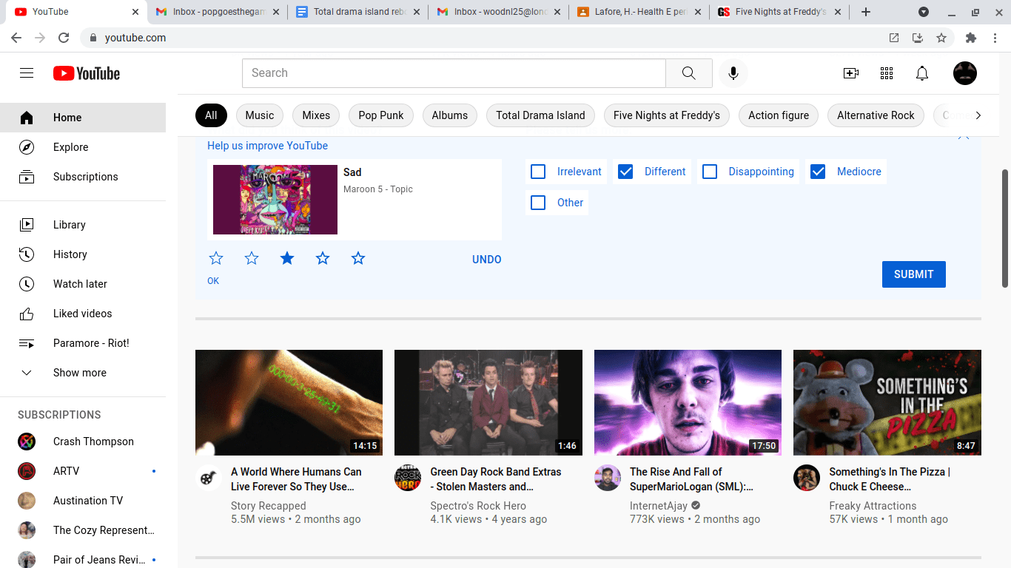Open the hamburger guide menu
The height and width of the screenshot is (568, 1011).
(x=27, y=73)
